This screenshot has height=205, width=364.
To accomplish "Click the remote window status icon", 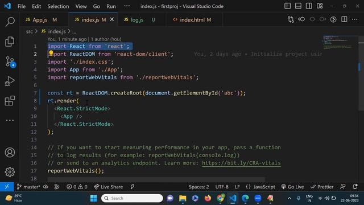I will (x=7, y=187).
